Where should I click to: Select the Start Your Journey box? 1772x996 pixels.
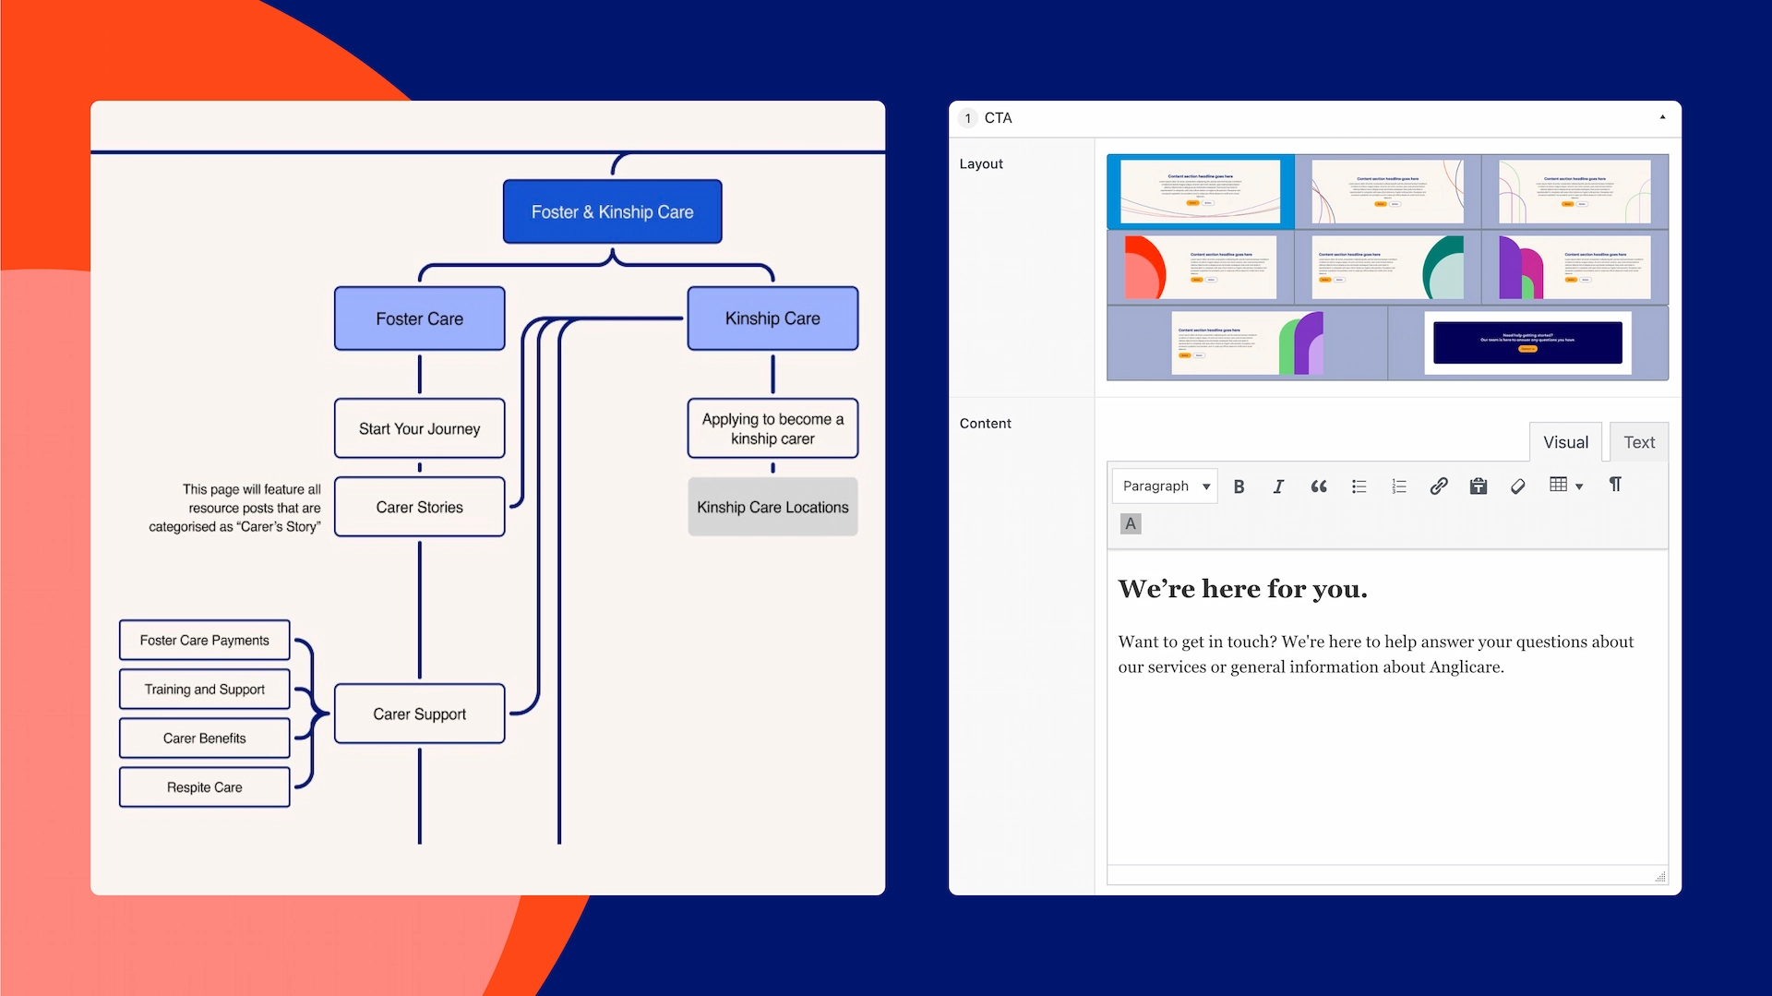click(x=419, y=429)
